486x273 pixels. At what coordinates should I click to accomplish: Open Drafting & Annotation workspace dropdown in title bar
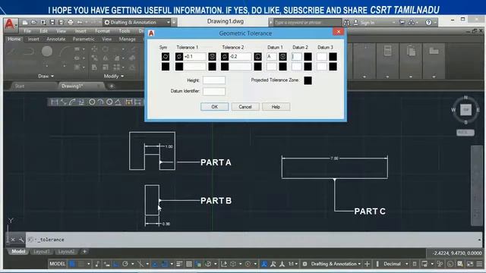tap(137, 22)
